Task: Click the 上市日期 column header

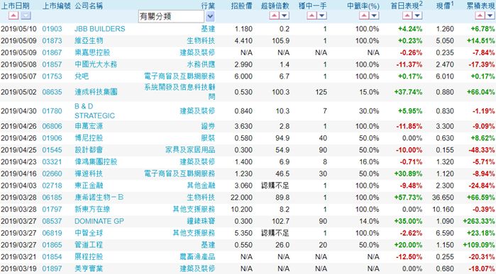Action: 15,6
